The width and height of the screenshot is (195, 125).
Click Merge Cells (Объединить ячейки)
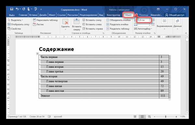point(119,20)
